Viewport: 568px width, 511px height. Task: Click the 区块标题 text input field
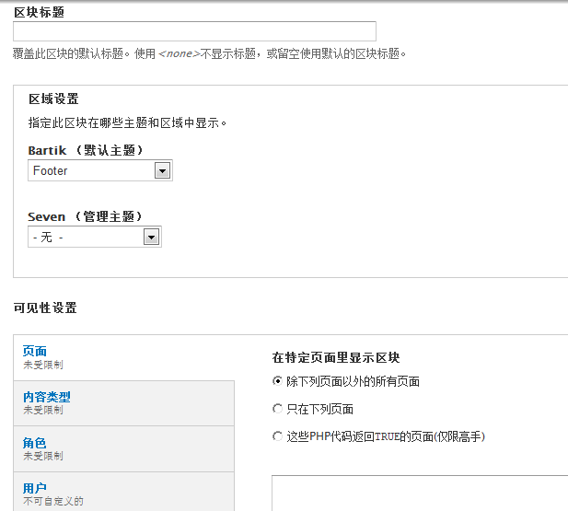tap(194, 31)
